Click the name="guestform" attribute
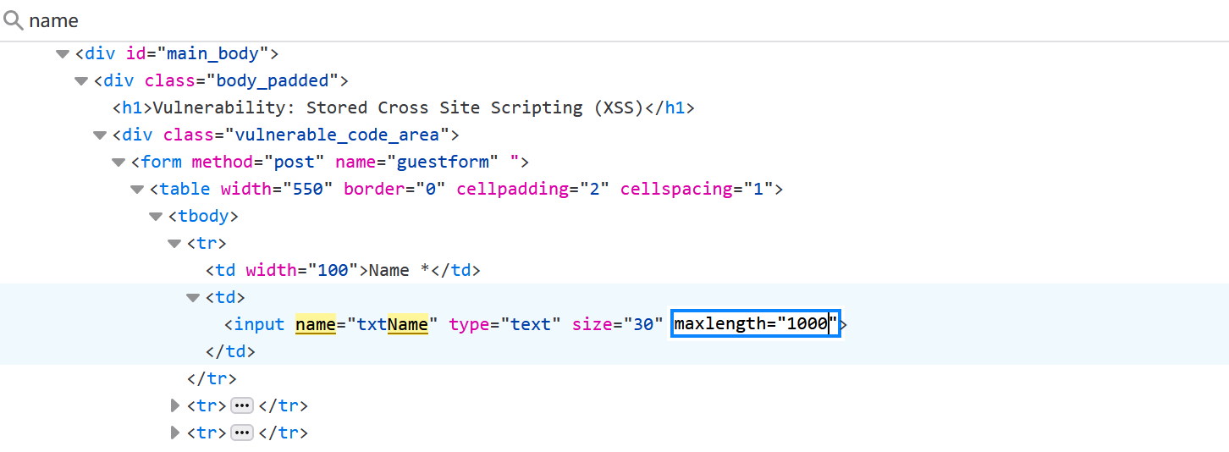 pos(417,162)
